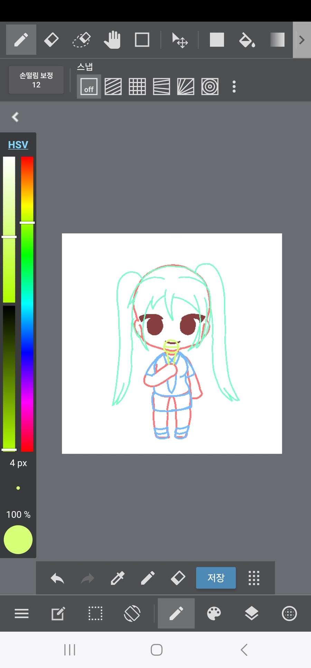
Task: Enable concentric circle snap
Action: (x=210, y=87)
